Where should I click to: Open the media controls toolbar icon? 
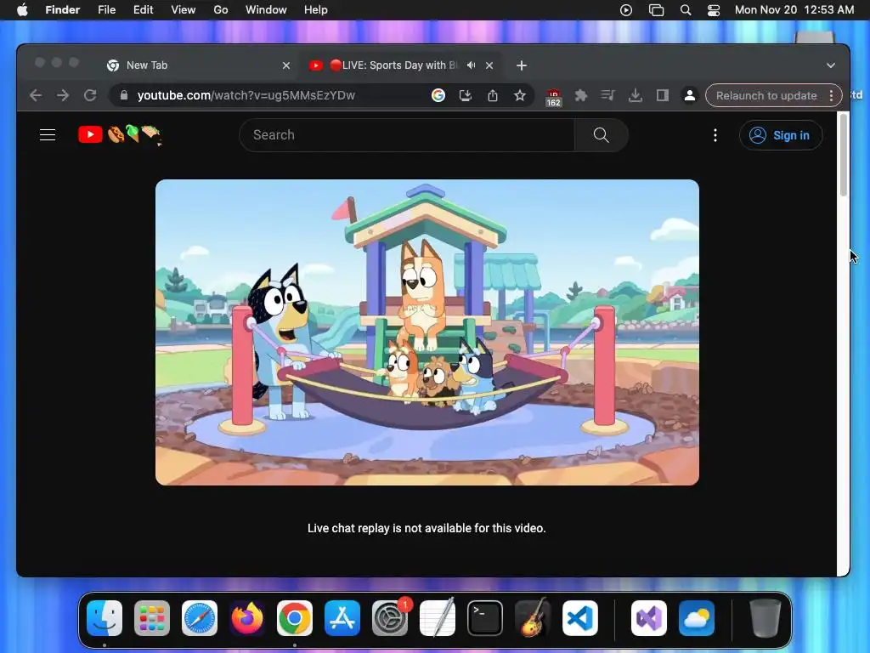click(x=608, y=95)
